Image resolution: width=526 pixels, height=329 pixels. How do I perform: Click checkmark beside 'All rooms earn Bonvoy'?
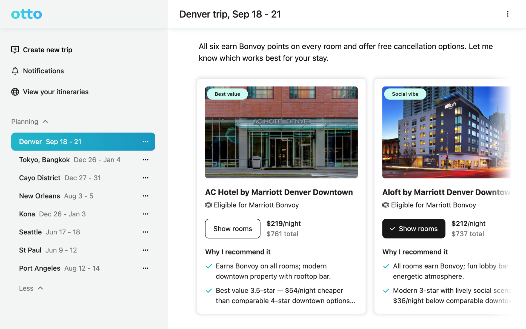coord(386,266)
